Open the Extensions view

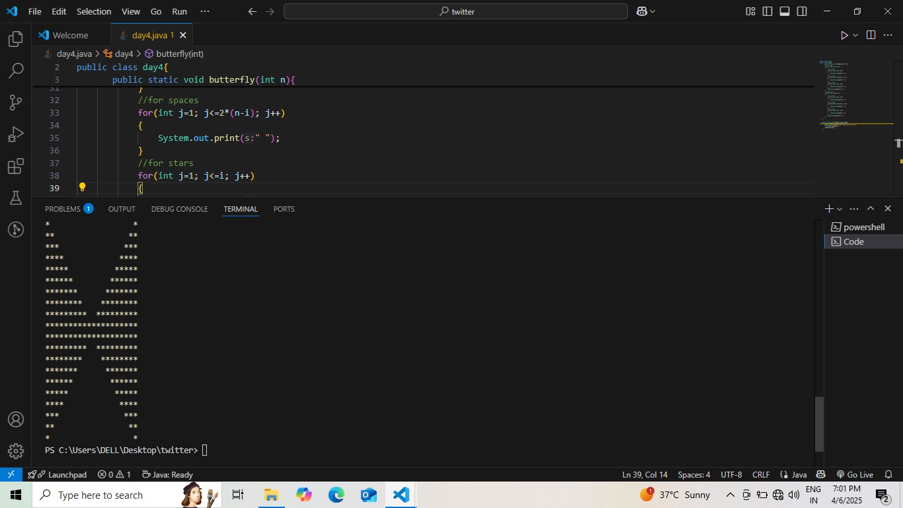16,167
